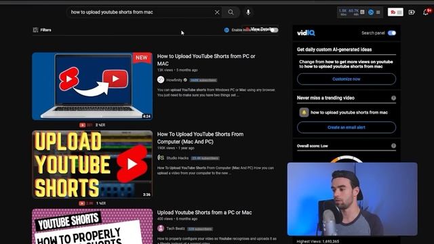434x244 pixels.
Task: Open help icon beside Overall score
Action: [393, 146]
